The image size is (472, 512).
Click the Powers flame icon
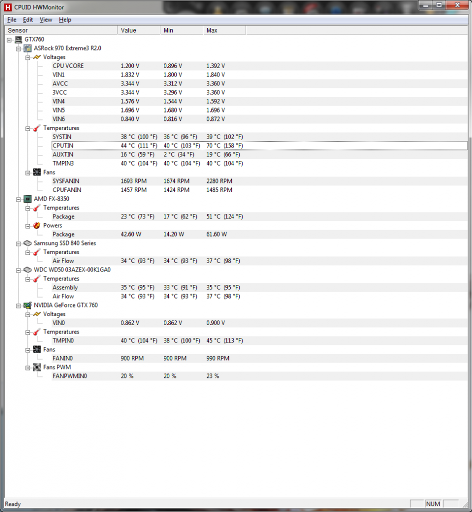tap(37, 225)
